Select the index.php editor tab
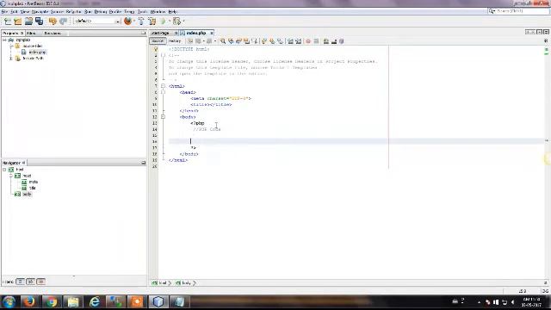This screenshot has height=310, width=551. [x=195, y=33]
